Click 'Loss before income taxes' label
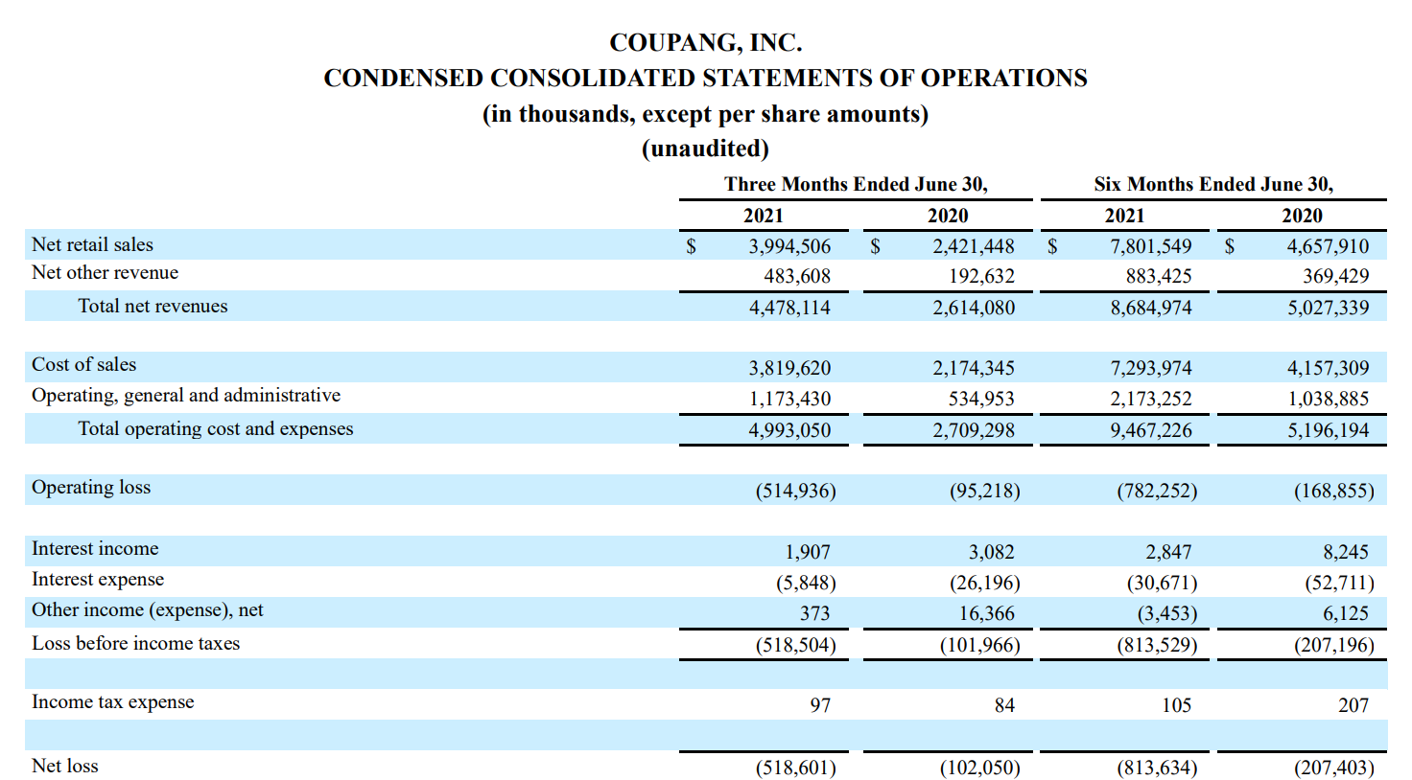 point(136,643)
